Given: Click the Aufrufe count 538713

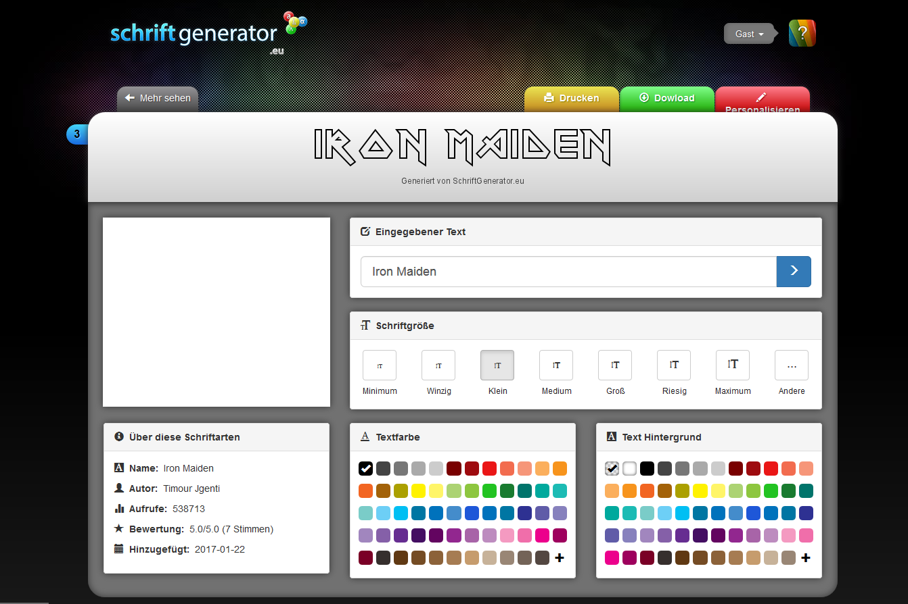Looking at the screenshot, I should coord(189,509).
